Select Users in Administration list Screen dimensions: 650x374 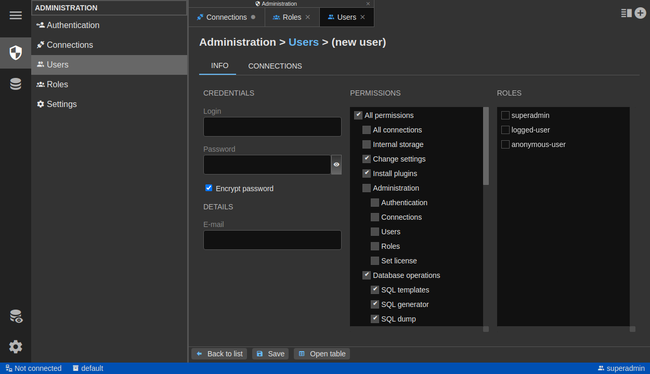tap(109, 64)
